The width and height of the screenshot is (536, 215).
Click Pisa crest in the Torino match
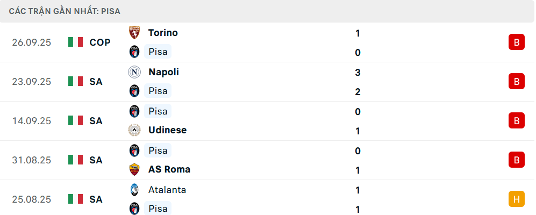pos(134,52)
